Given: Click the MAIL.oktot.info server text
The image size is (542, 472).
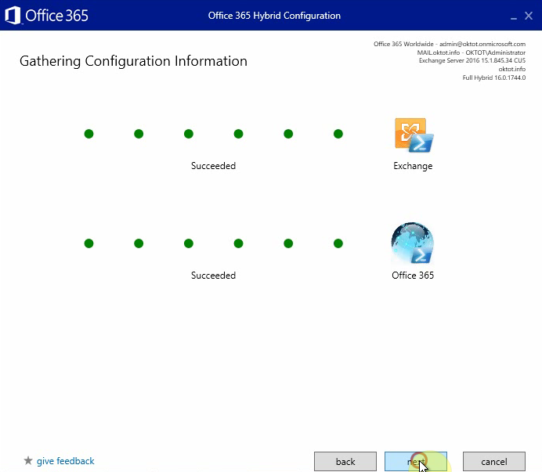Looking at the screenshot, I should 439,52.
